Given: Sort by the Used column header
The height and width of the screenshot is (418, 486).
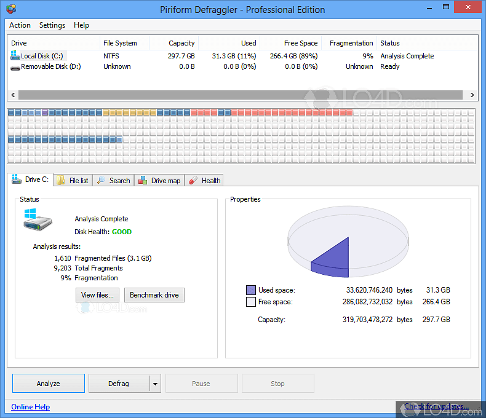Looking at the screenshot, I should [229, 43].
